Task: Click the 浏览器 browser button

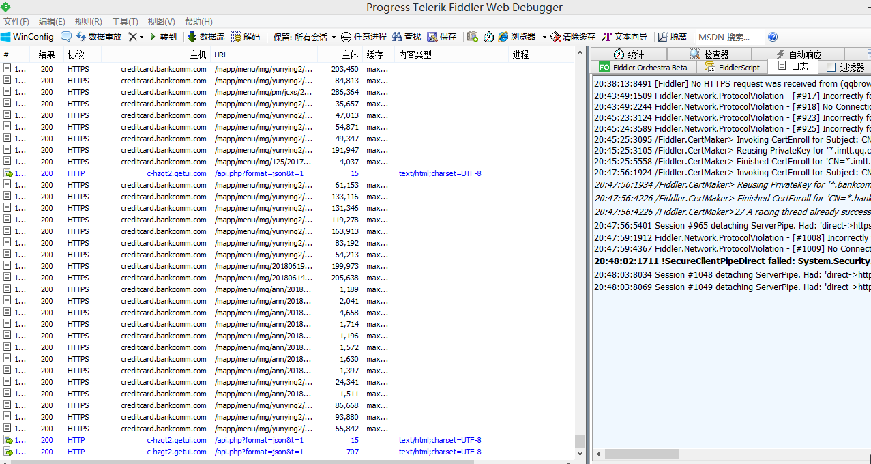Action: [x=517, y=37]
